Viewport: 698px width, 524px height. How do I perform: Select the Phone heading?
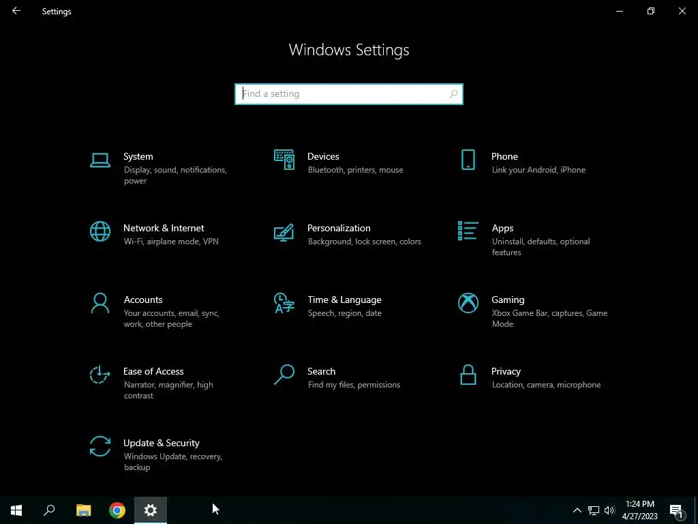point(504,156)
